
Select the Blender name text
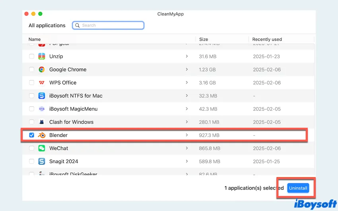pos(58,135)
